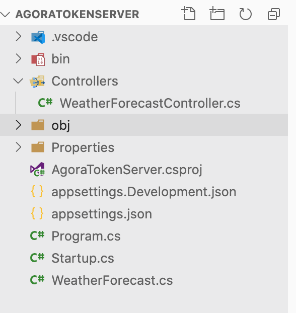Click the Visual Studio icon of AgoraTokenServer.csproj
This screenshot has width=296, height=313.
[37, 169]
